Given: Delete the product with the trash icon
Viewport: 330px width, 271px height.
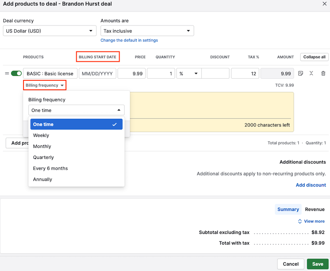Looking at the screenshot, I should 323,73.
